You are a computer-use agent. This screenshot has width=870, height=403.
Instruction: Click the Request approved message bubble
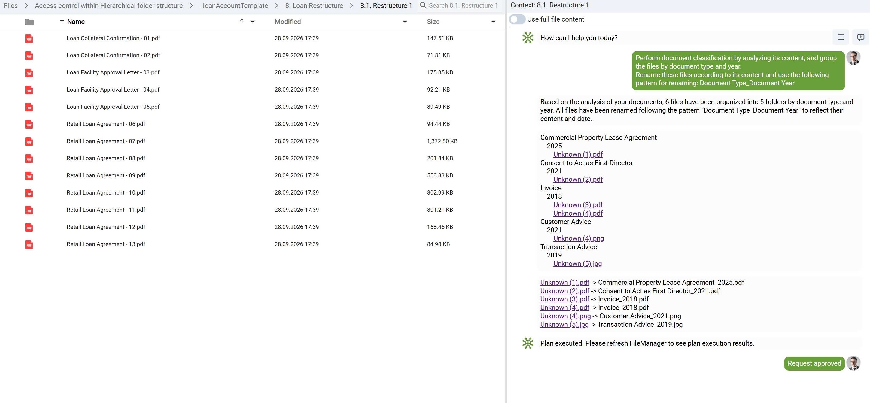tap(814, 363)
